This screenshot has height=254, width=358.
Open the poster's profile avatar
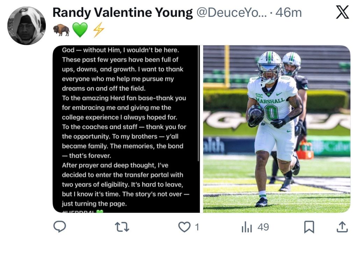pos(27,26)
